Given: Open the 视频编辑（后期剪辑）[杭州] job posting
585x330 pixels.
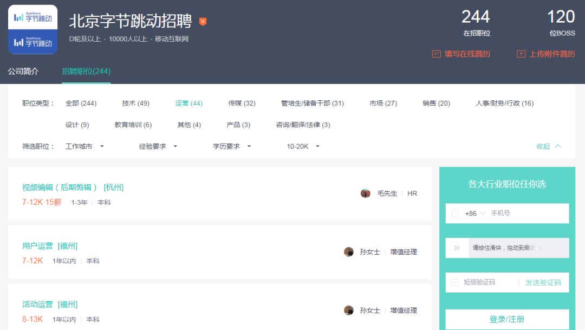Looking at the screenshot, I should 73,187.
